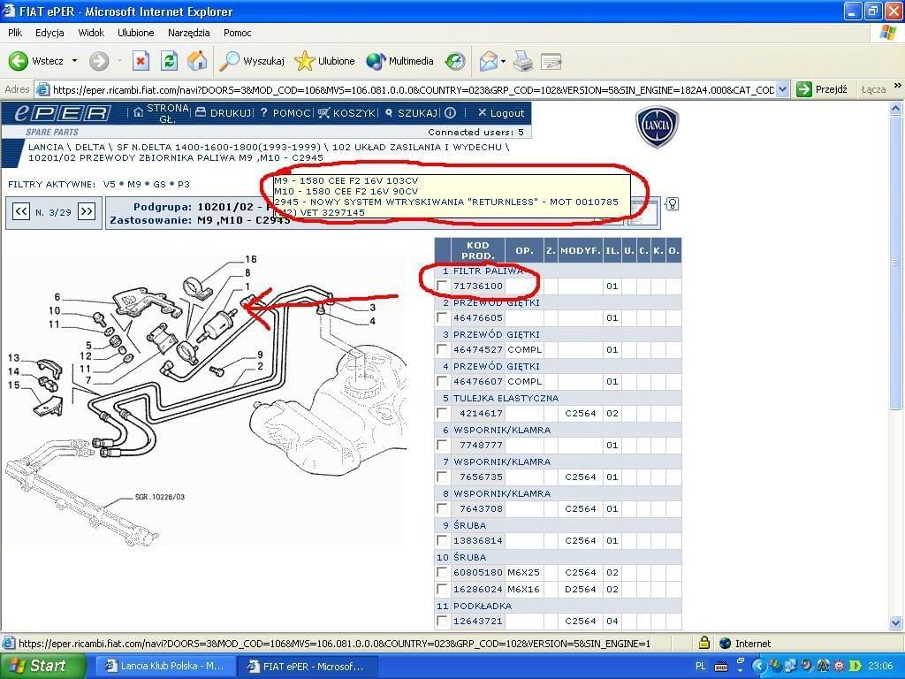Click the Windows flag throbber logo

[888, 33]
